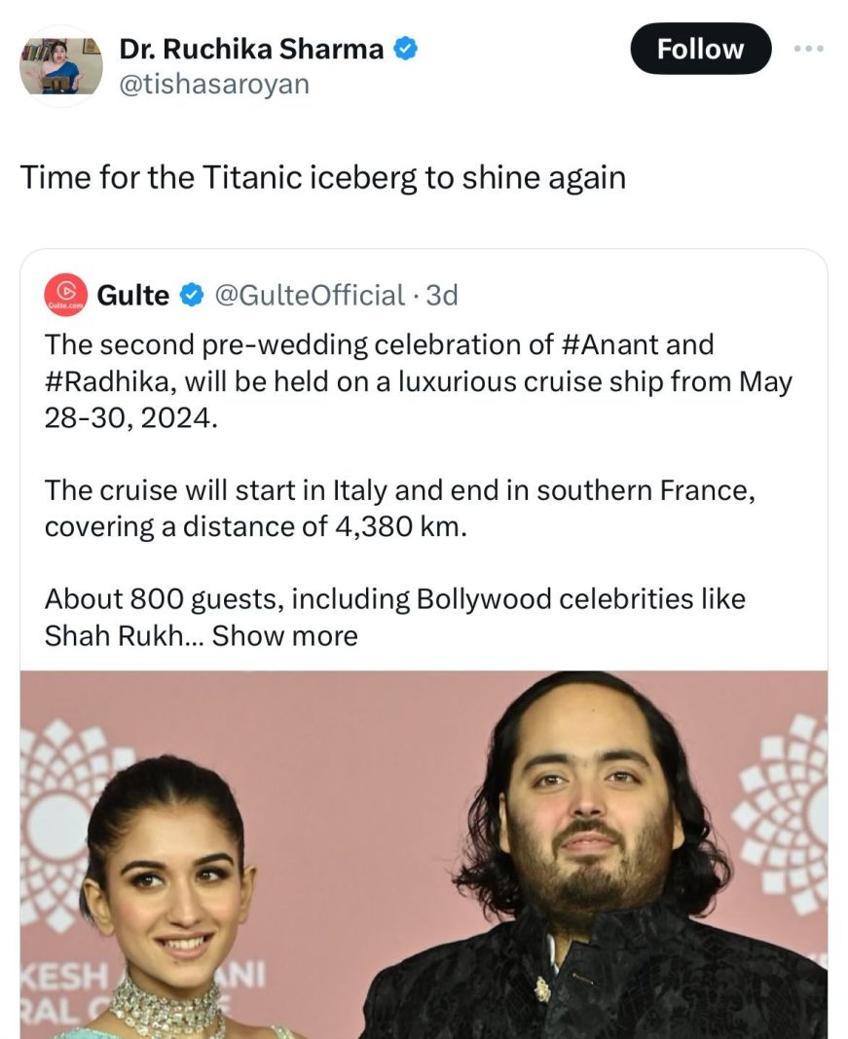Open the #Radhika hashtag
848x1039 pixels.
tap(107, 380)
